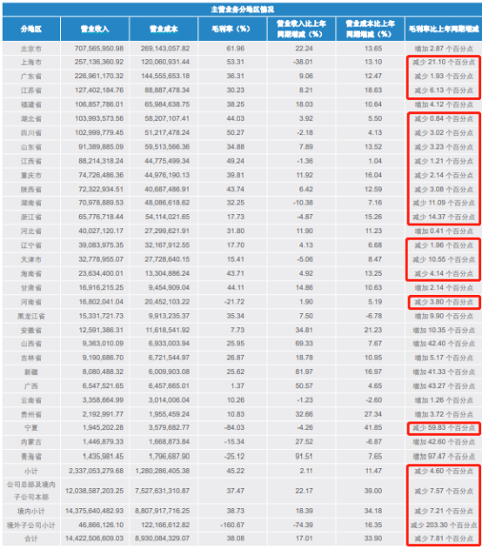Click revenue value 127,402,184.76
Viewport: 482px width, 549px height.
[99, 90]
